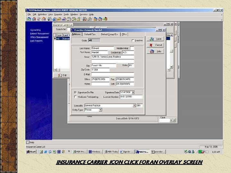Click the First Name field showing Mandel

click(x=99, y=52)
